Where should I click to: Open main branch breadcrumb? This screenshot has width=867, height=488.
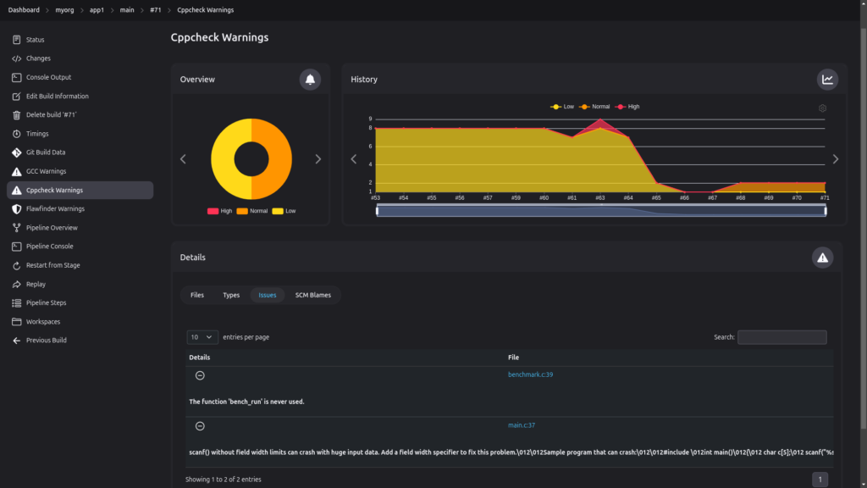coord(127,10)
